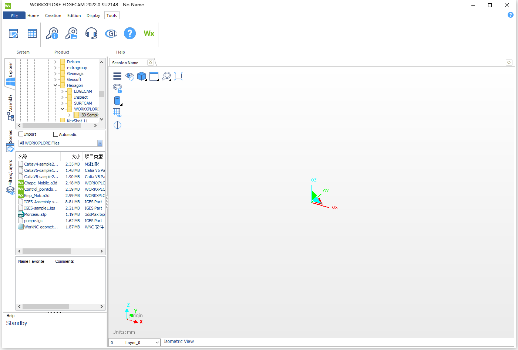Switch to the Creation ribbon tab
518x350 pixels.
[53, 16]
